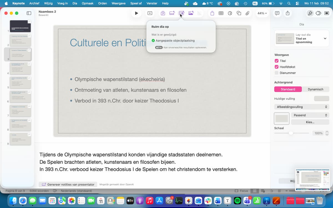Open the Animate inspector diamond icon

[x=318, y=13]
